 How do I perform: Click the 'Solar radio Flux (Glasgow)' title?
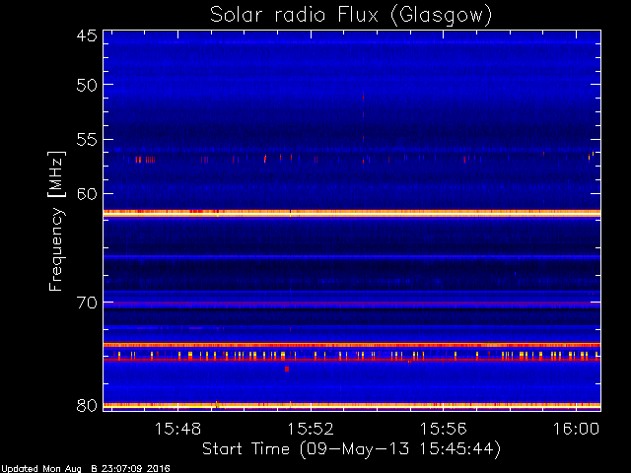(x=351, y=16)
